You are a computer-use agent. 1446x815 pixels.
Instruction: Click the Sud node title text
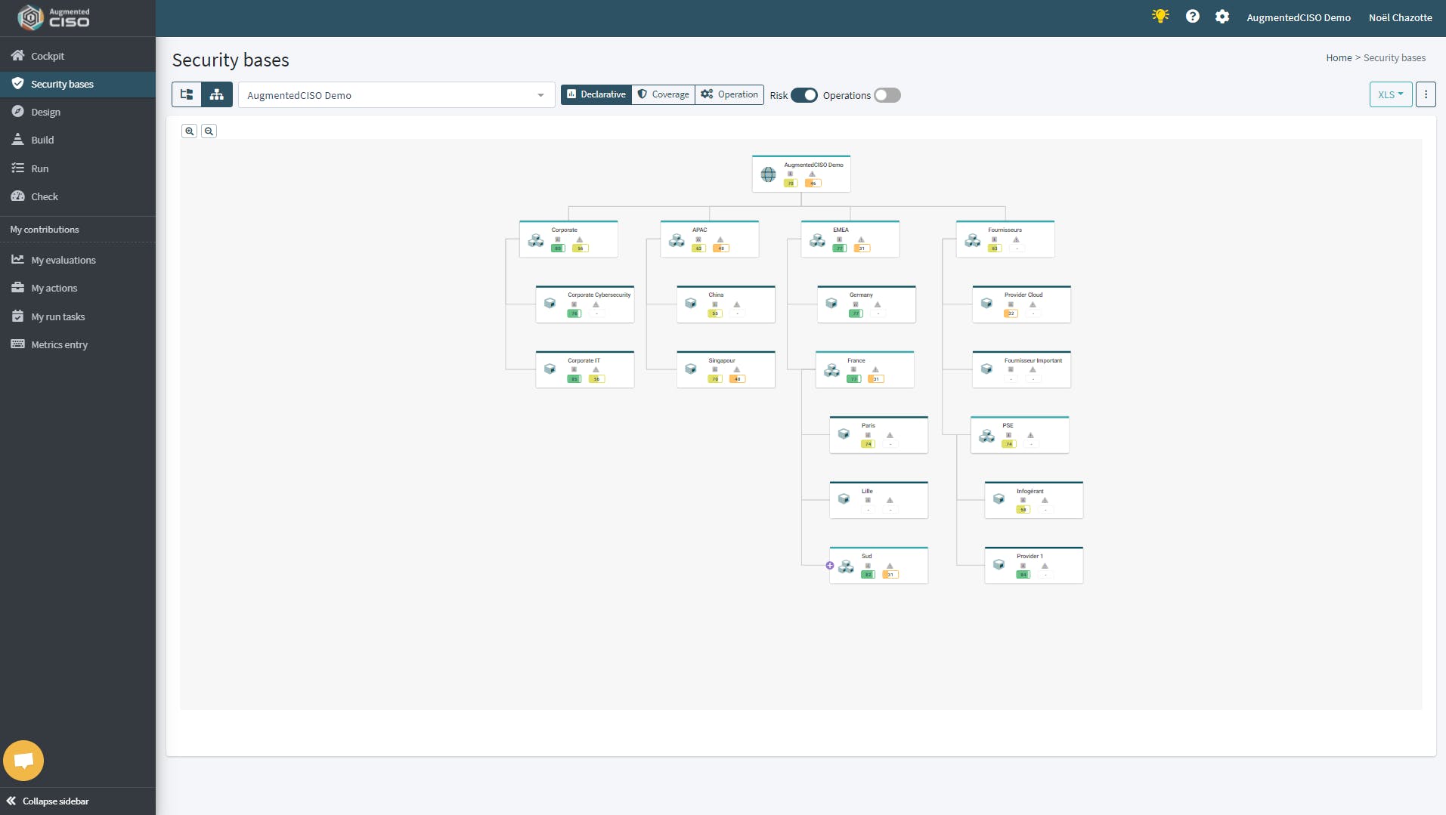coord(866,556)
